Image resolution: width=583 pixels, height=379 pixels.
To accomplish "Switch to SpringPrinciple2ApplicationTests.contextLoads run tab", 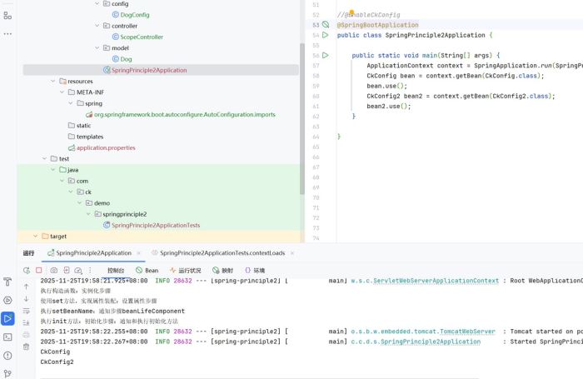I will (221, 252).
